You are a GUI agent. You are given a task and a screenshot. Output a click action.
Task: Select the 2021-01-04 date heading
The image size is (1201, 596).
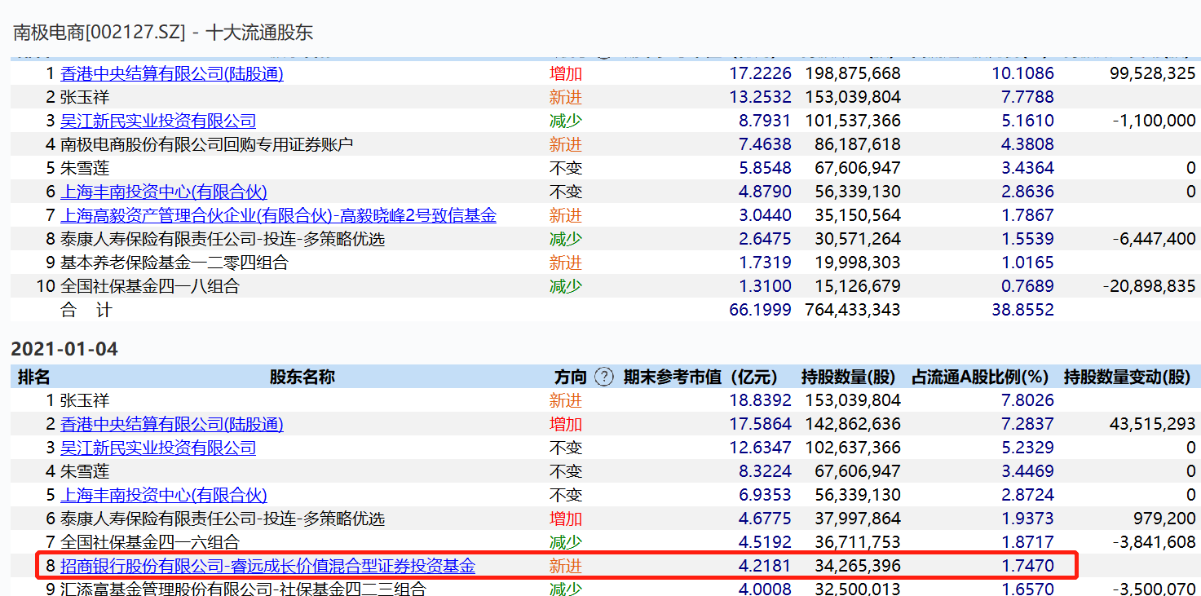coord(64,349)
